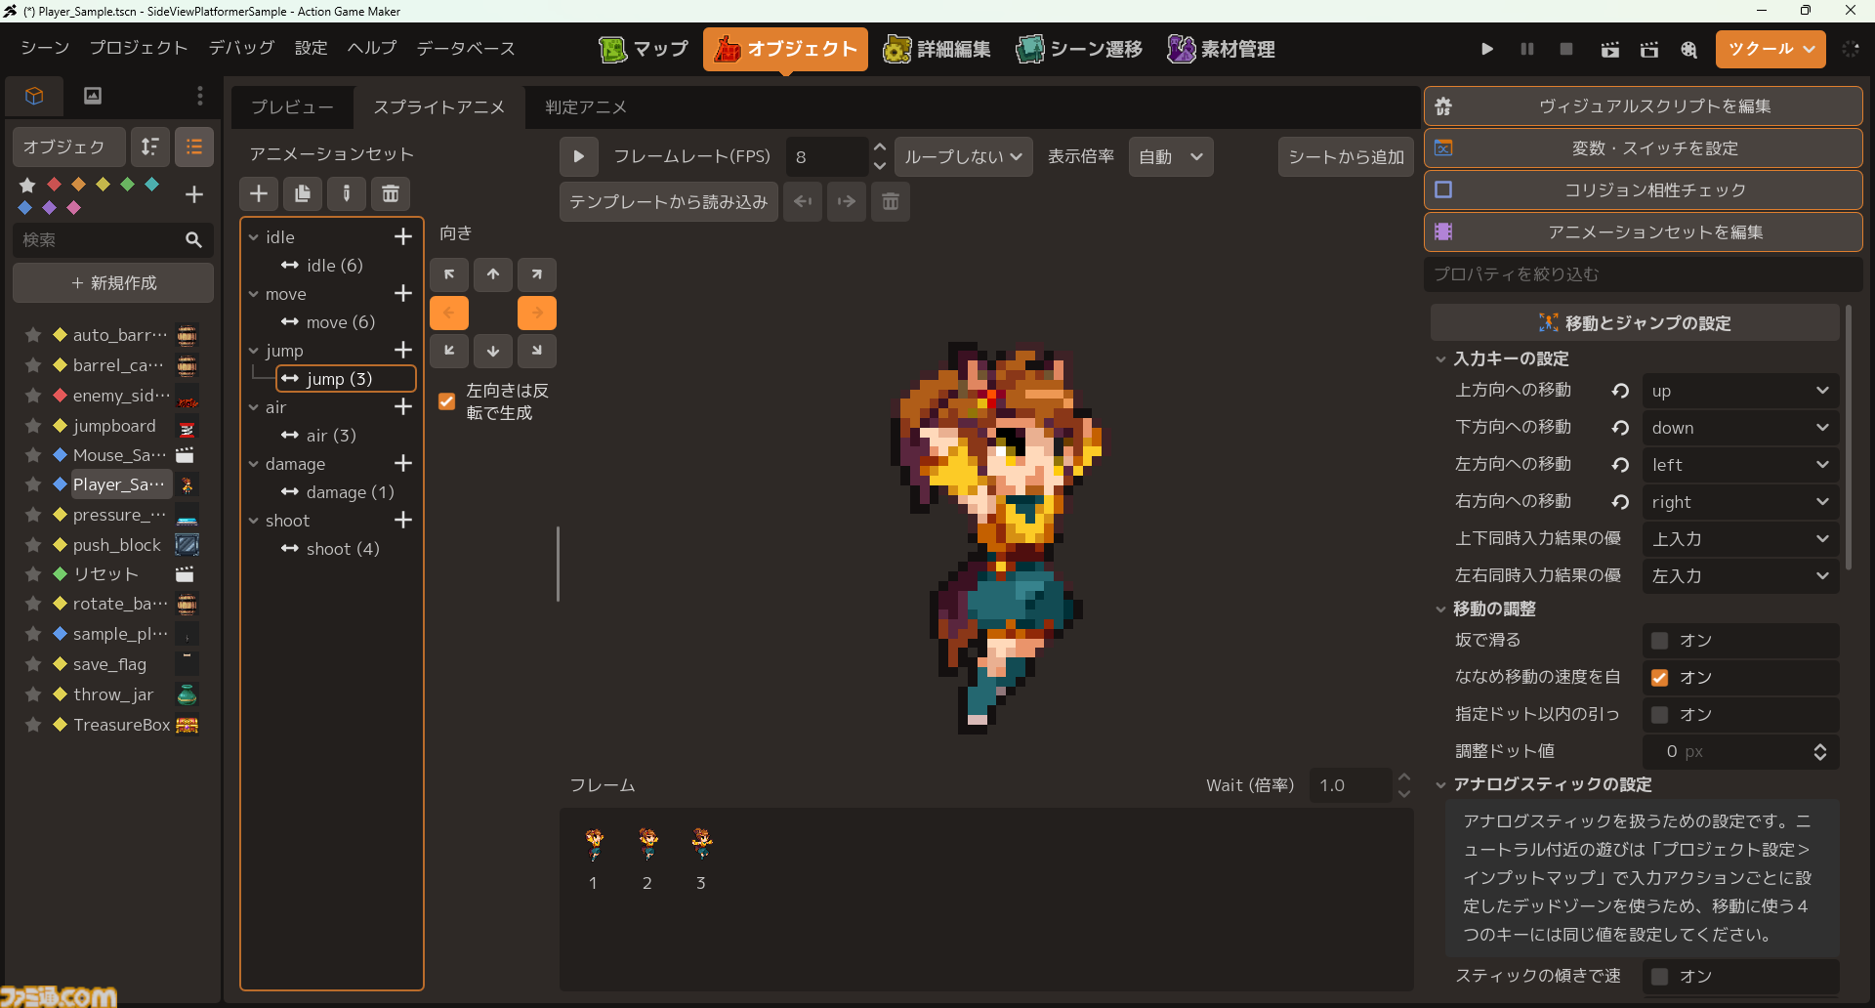Image resolution: width=1875 pixels, height=1008 pixels.
Task: Toggle the mirror-left-direction checkbox
Action: point(447,401)
